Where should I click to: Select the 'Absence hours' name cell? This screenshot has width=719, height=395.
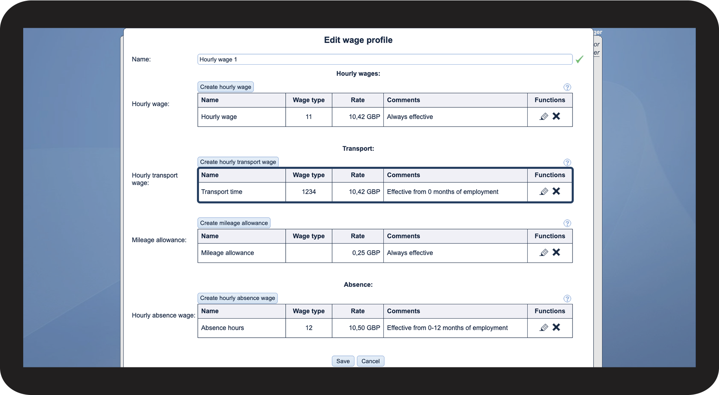tap(242, 328)
